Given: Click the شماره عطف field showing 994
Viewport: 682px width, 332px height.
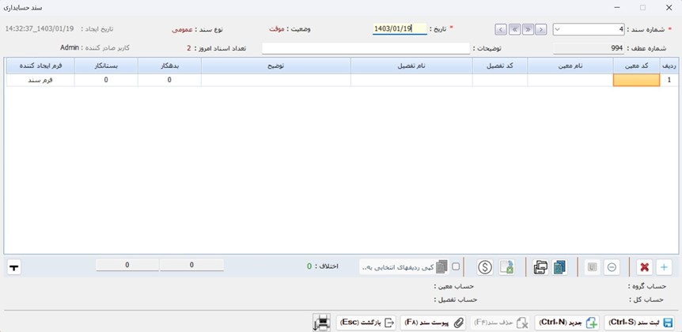Looking at the screenshot, I should coord(589,48).
